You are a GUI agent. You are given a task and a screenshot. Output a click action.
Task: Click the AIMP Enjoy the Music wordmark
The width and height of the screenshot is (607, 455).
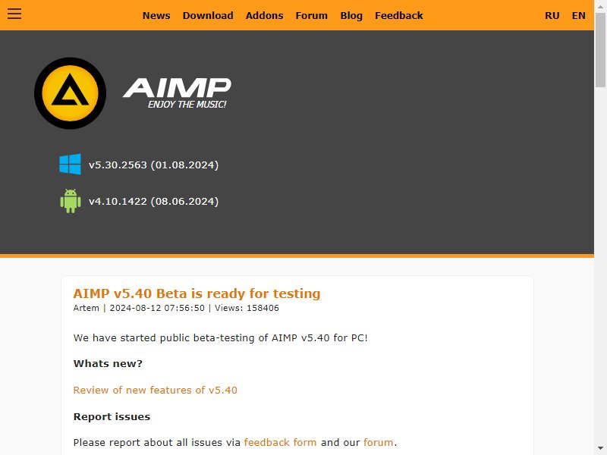(x=177, y=93)
